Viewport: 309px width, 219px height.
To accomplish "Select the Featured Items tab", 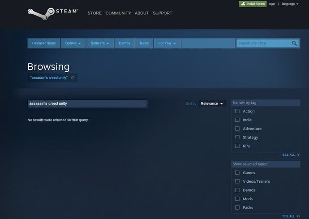I will (44, 43).
